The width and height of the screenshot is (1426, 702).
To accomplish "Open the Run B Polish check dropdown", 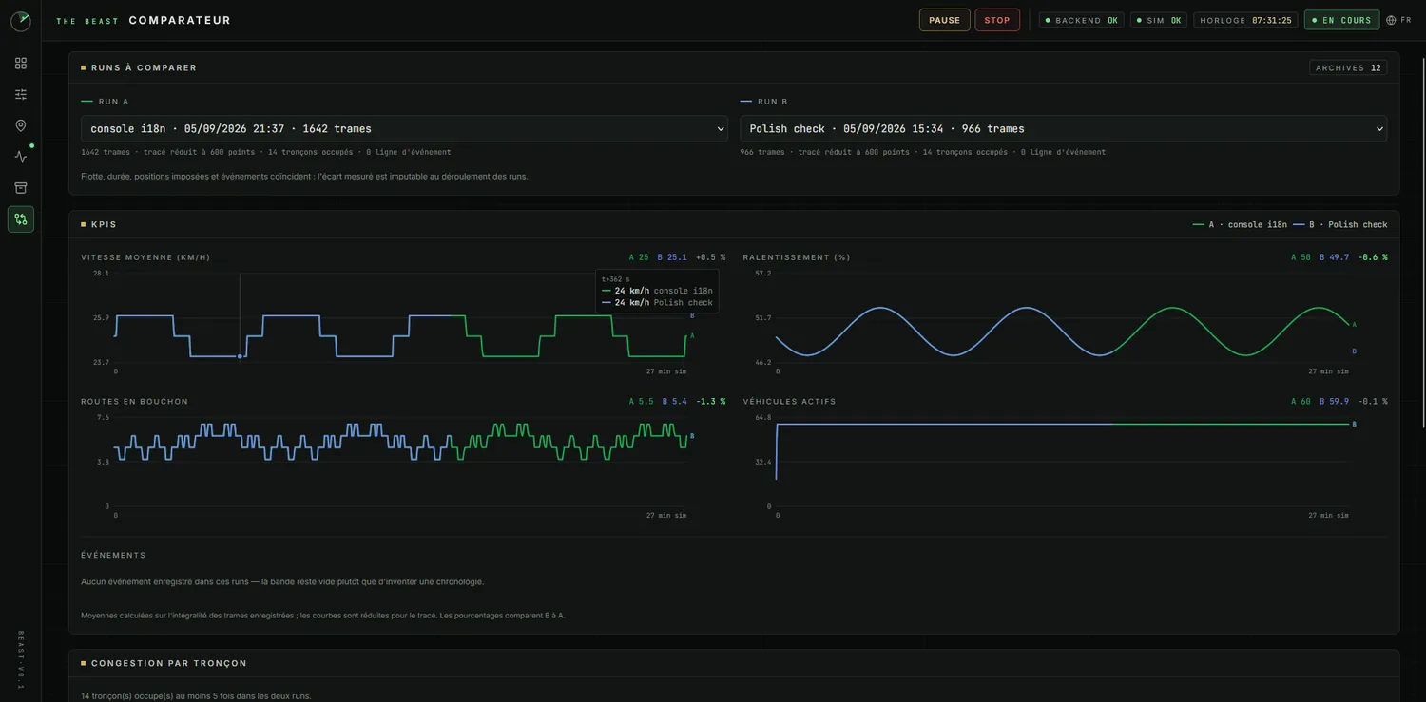I will click(1063, 128).
